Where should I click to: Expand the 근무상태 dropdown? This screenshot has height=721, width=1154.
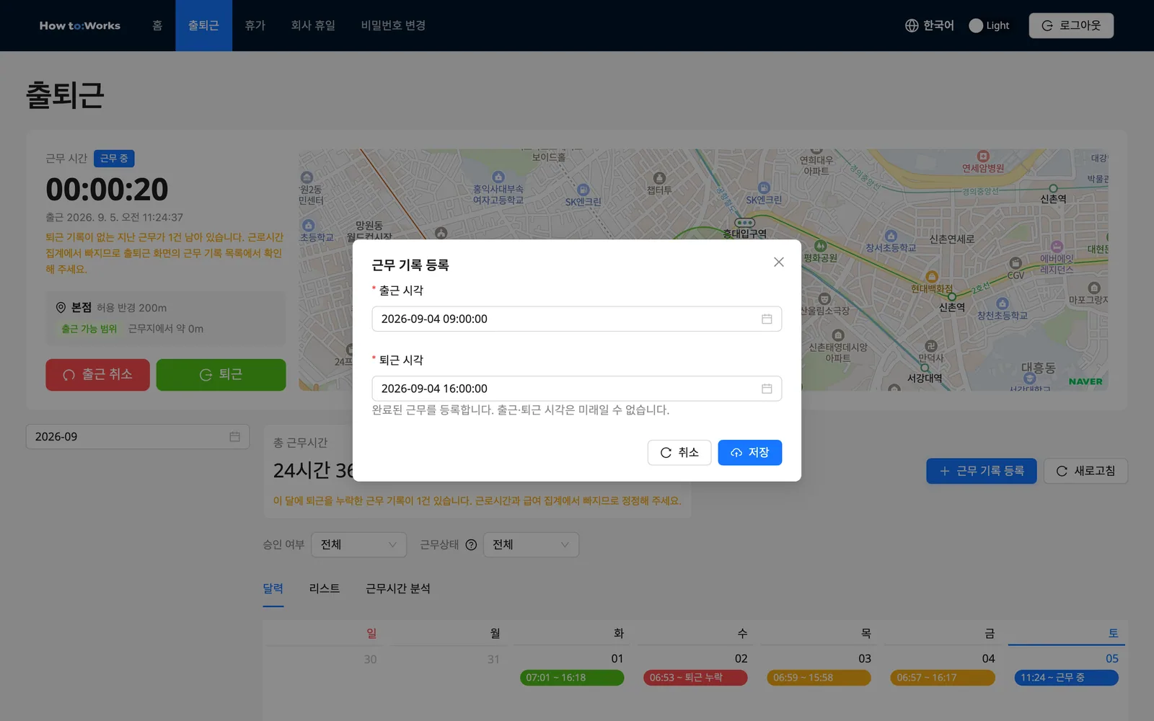tap(531, 544)
